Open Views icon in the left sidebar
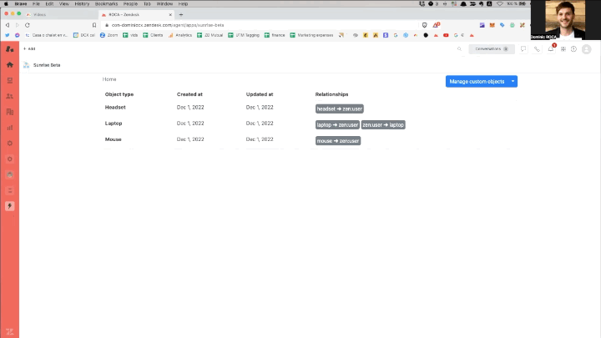This screenshot has width=601, height=338. coord(10,80)
